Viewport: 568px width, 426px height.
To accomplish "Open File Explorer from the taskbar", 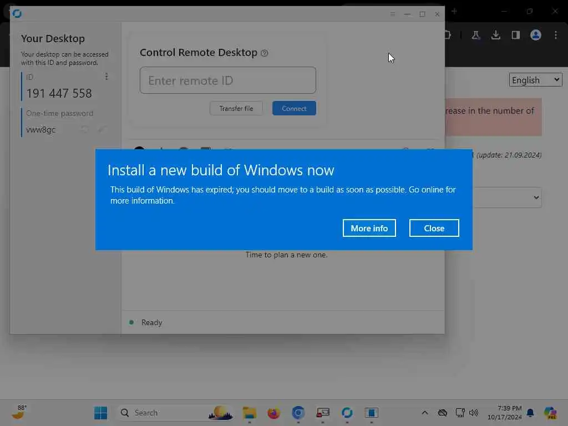I will click(249, 413).
